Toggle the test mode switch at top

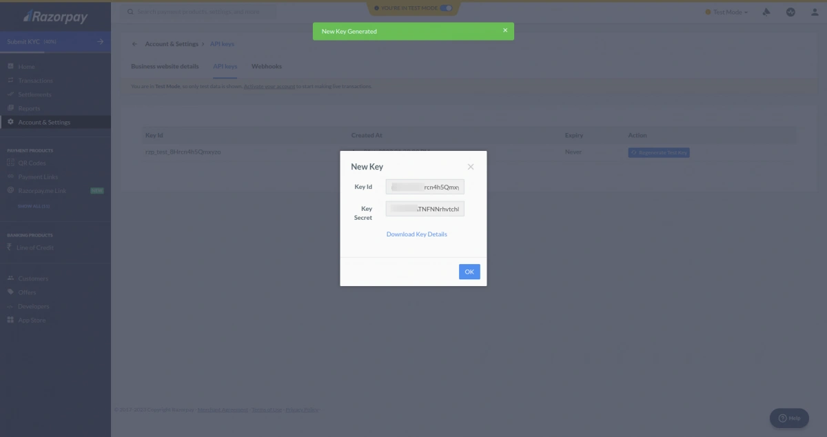point(446,8)
